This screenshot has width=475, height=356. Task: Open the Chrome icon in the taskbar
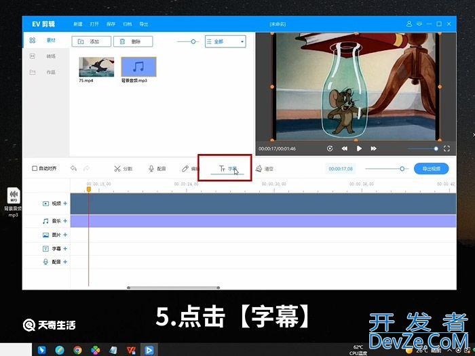click(x=77, y=351)
